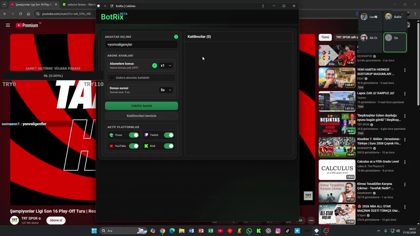Open the BotRix window three-dot menu
Image resolution: width=420 pixels, height=236 pixels.
coord(263,6)
